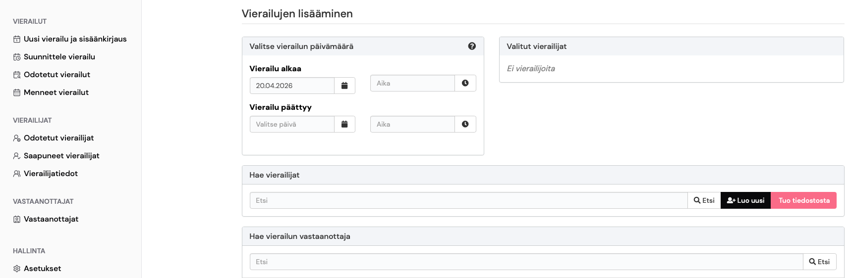
Task: Click Etsi button for vastaanottaja search
Action: [x=819, y=262]
